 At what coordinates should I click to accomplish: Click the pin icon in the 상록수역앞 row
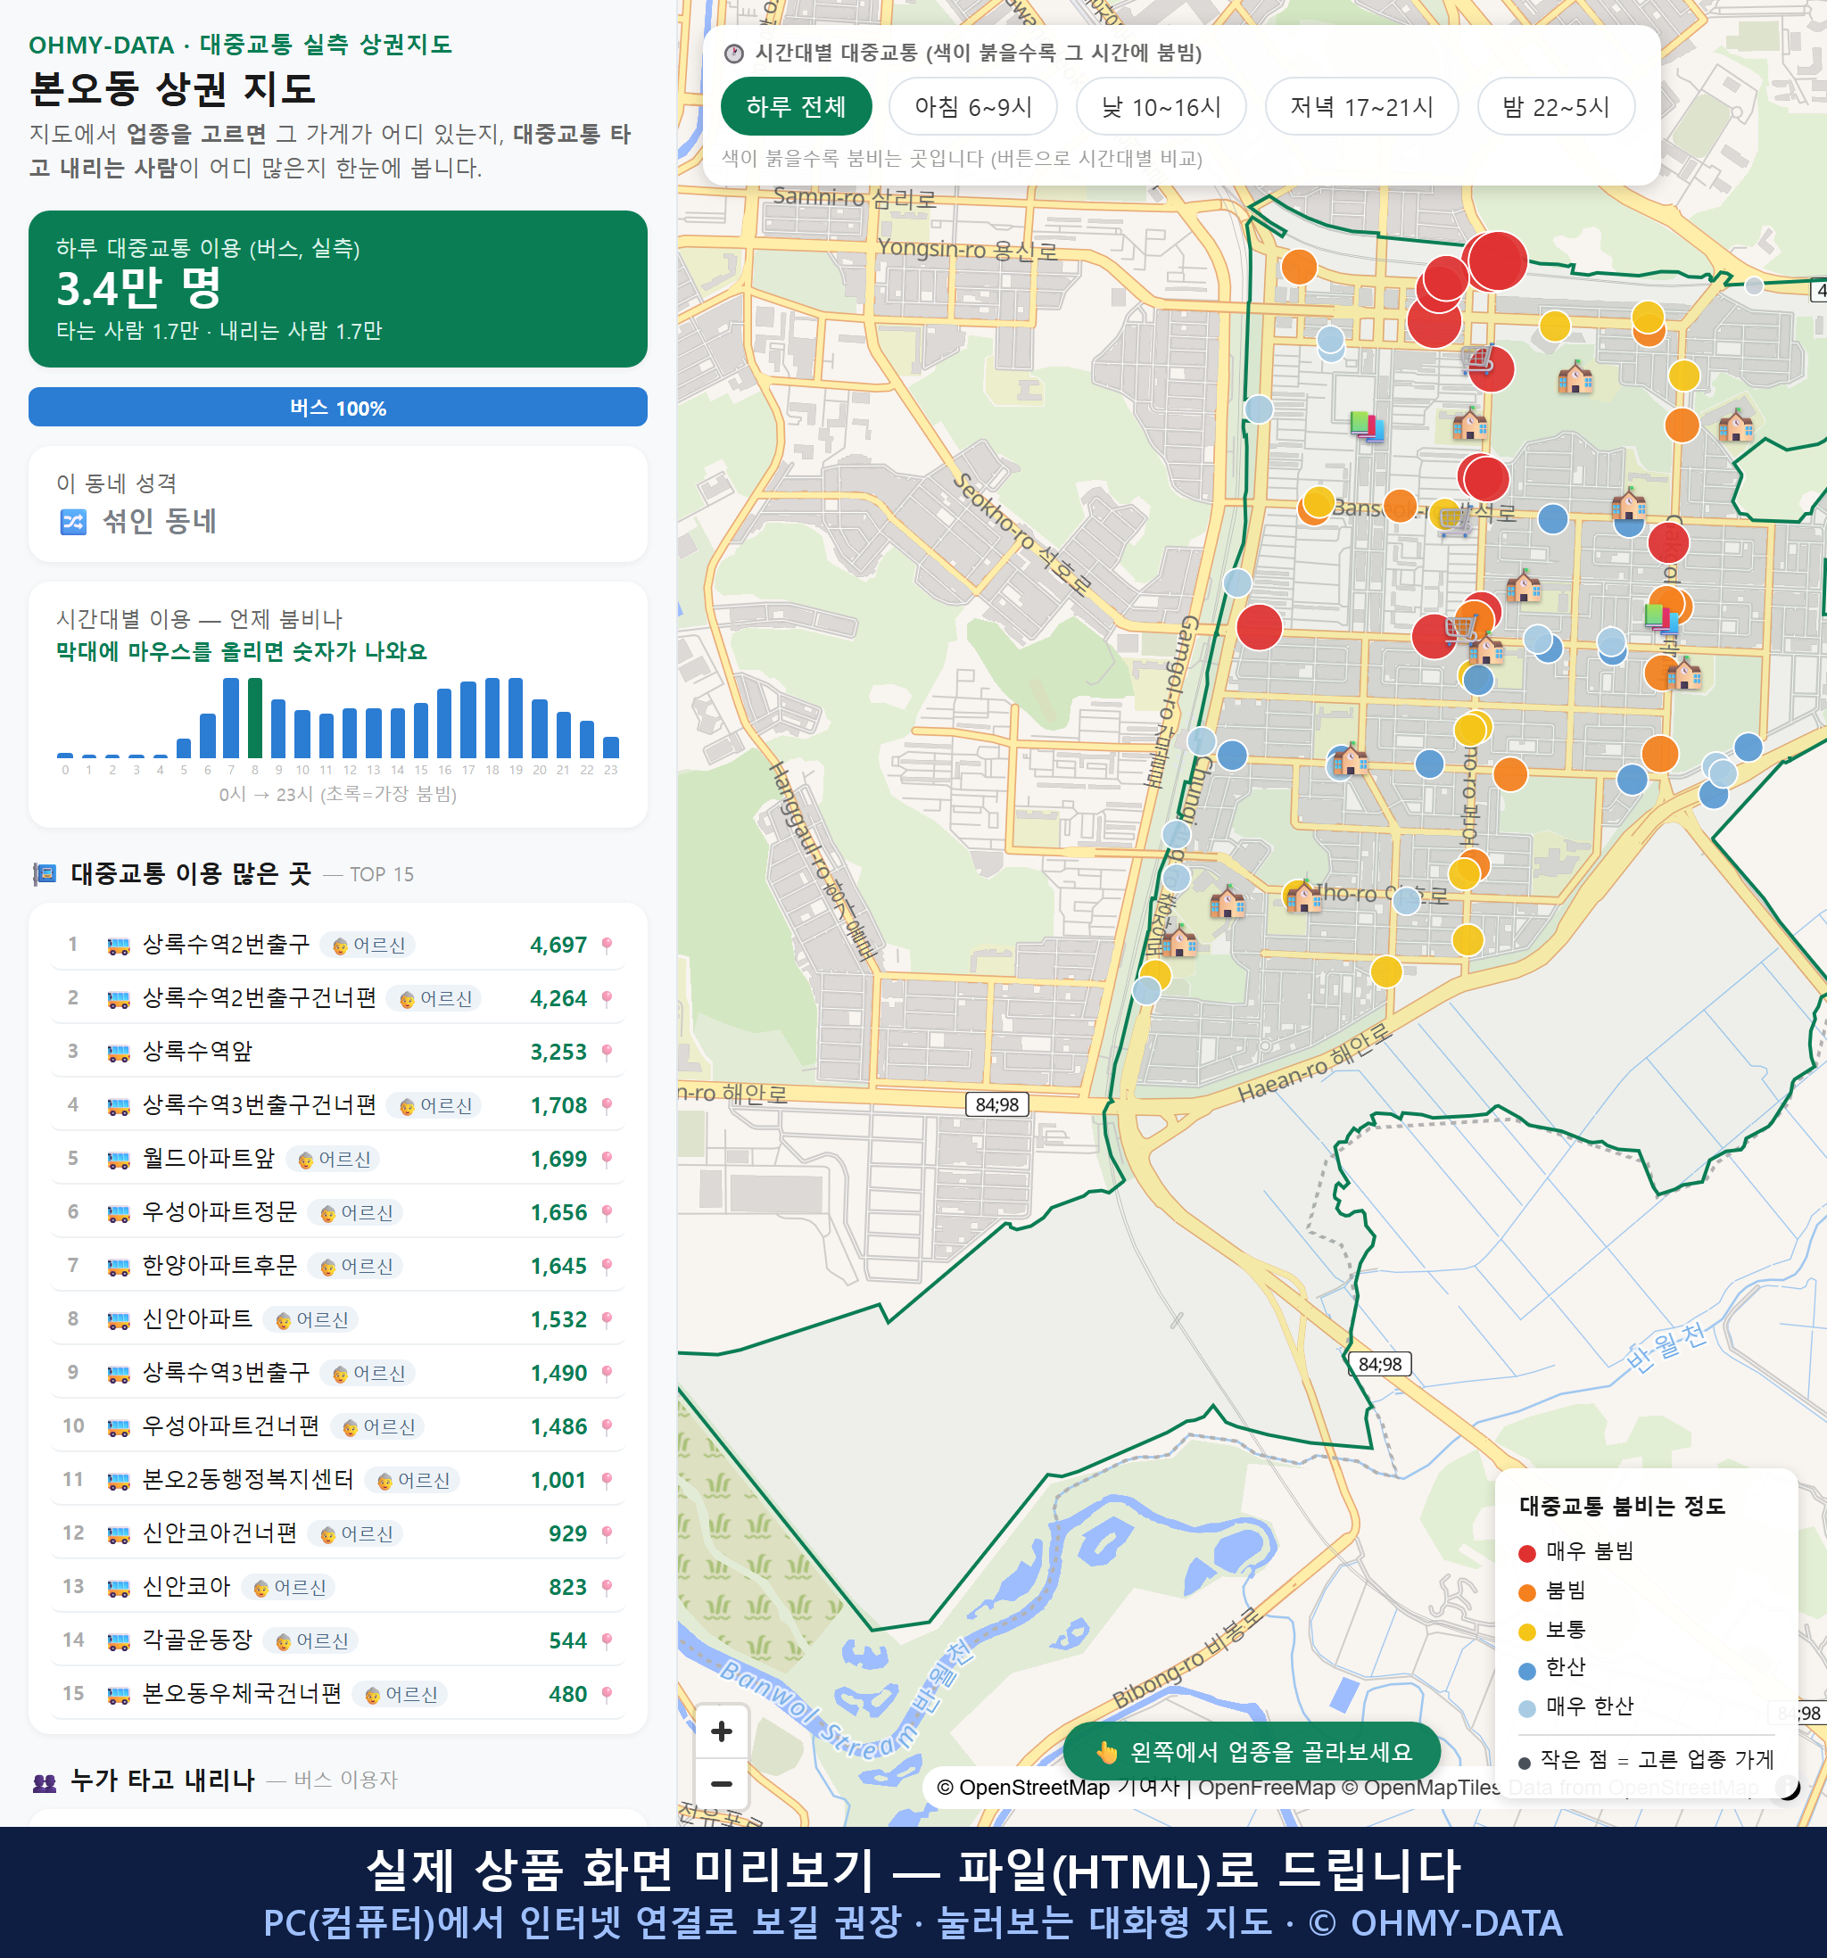click(607, 1052)
